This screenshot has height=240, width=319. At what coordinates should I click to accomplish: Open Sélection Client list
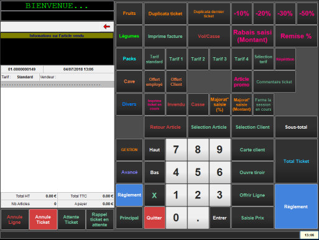tap(252, 127)
